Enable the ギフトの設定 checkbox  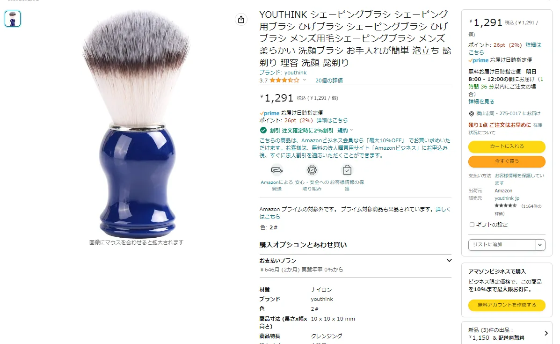point(472,225)
